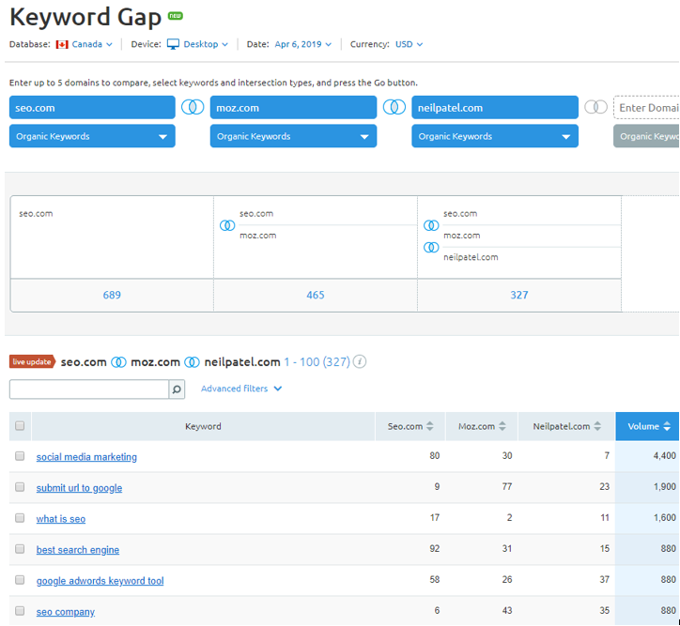This screenshot has width=680, height=626.
Task: Click the 4,400 volume value
Action: coord(664,456)
